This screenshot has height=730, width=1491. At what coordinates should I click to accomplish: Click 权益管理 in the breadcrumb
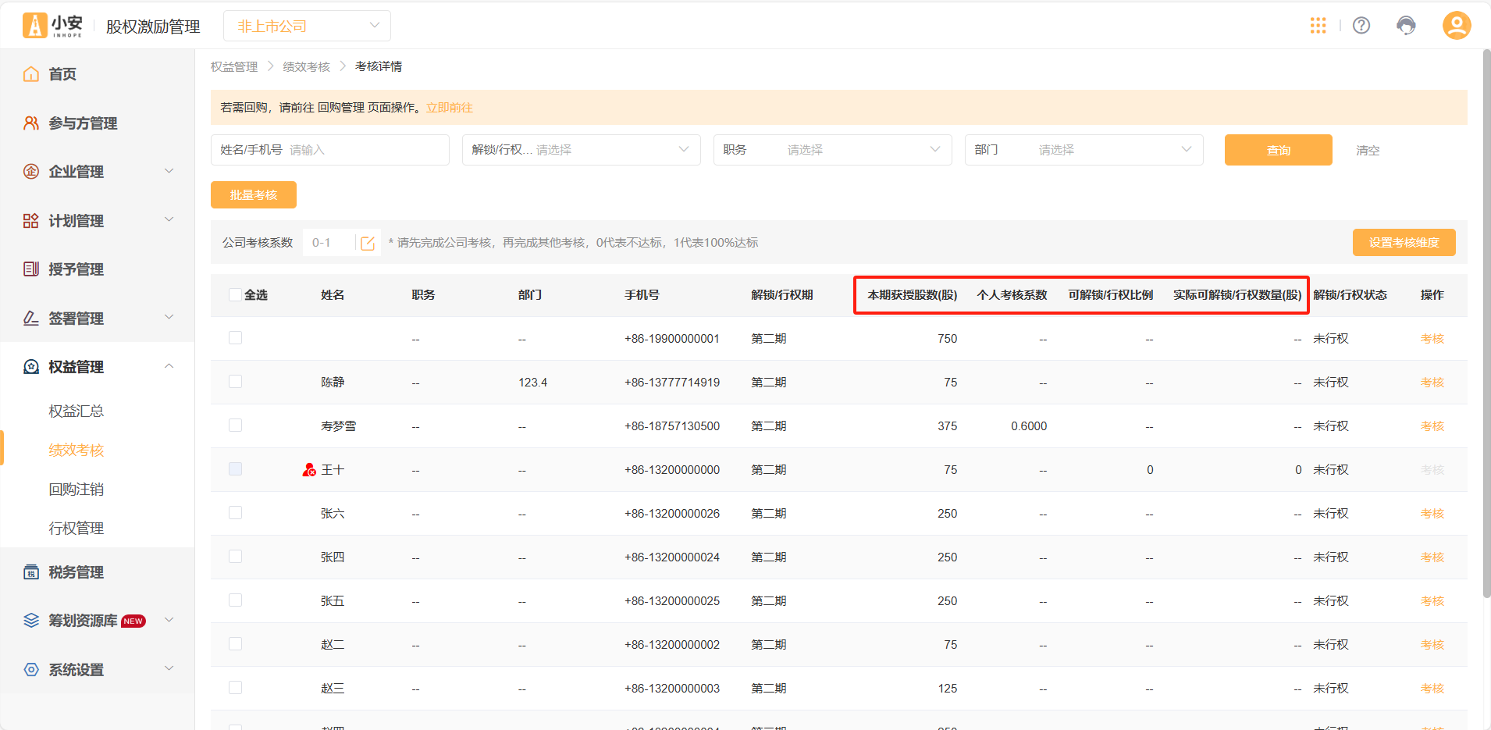[234, 67]
